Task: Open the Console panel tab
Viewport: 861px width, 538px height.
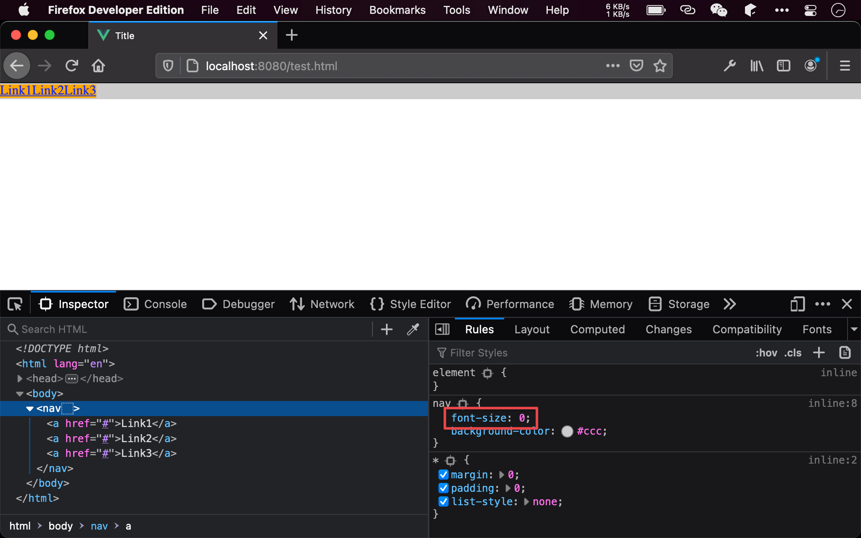Action: click(156, 304)
